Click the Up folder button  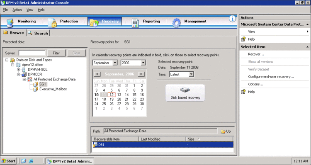click(226, 131)
